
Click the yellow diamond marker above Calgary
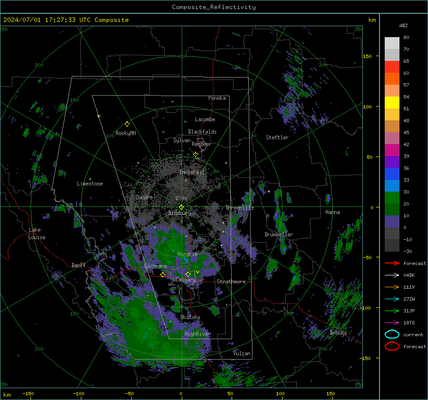tap(188, 274)
